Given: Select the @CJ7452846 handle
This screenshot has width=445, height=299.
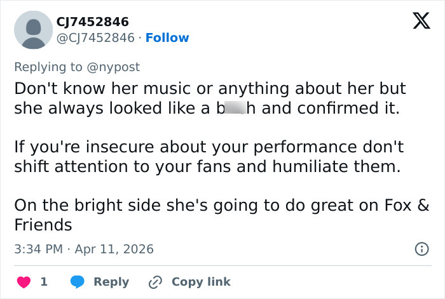Looking at the screenshot, I should pyautogui.click(x=96, y=37).
